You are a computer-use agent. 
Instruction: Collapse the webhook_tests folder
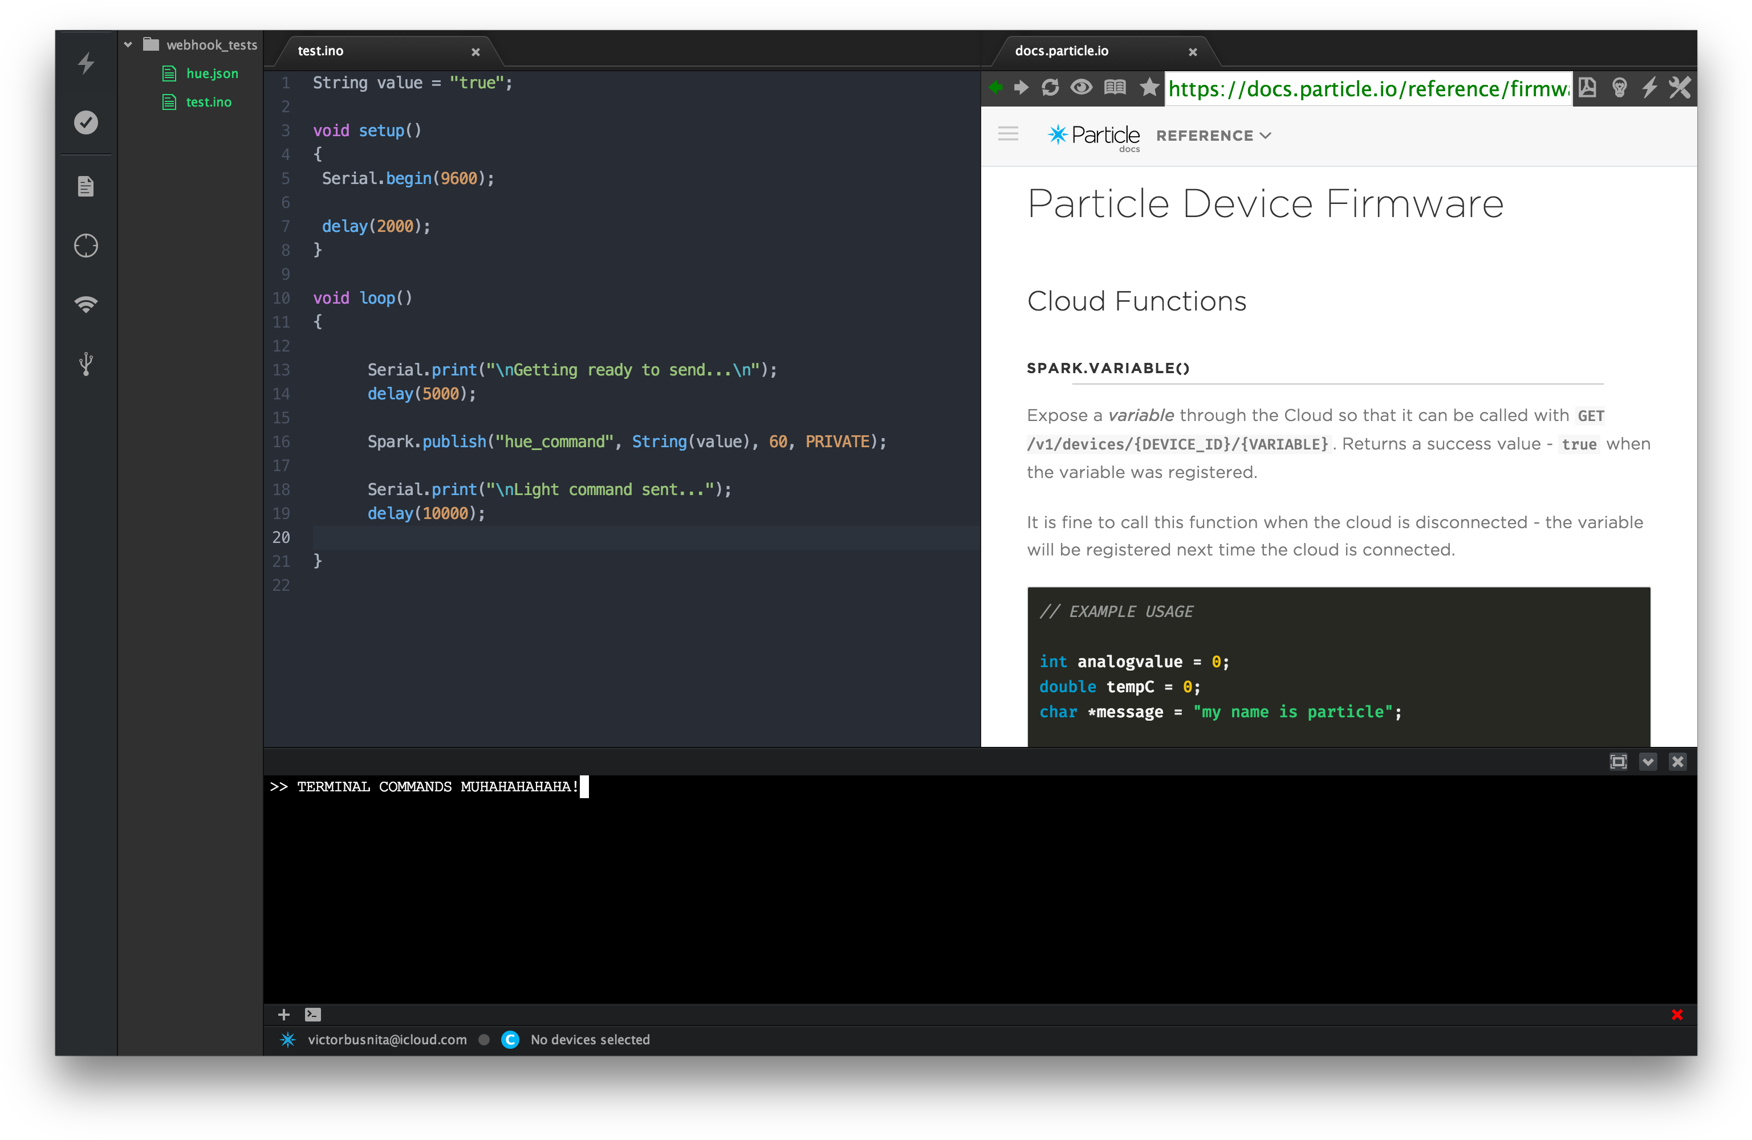click(128, 45)
